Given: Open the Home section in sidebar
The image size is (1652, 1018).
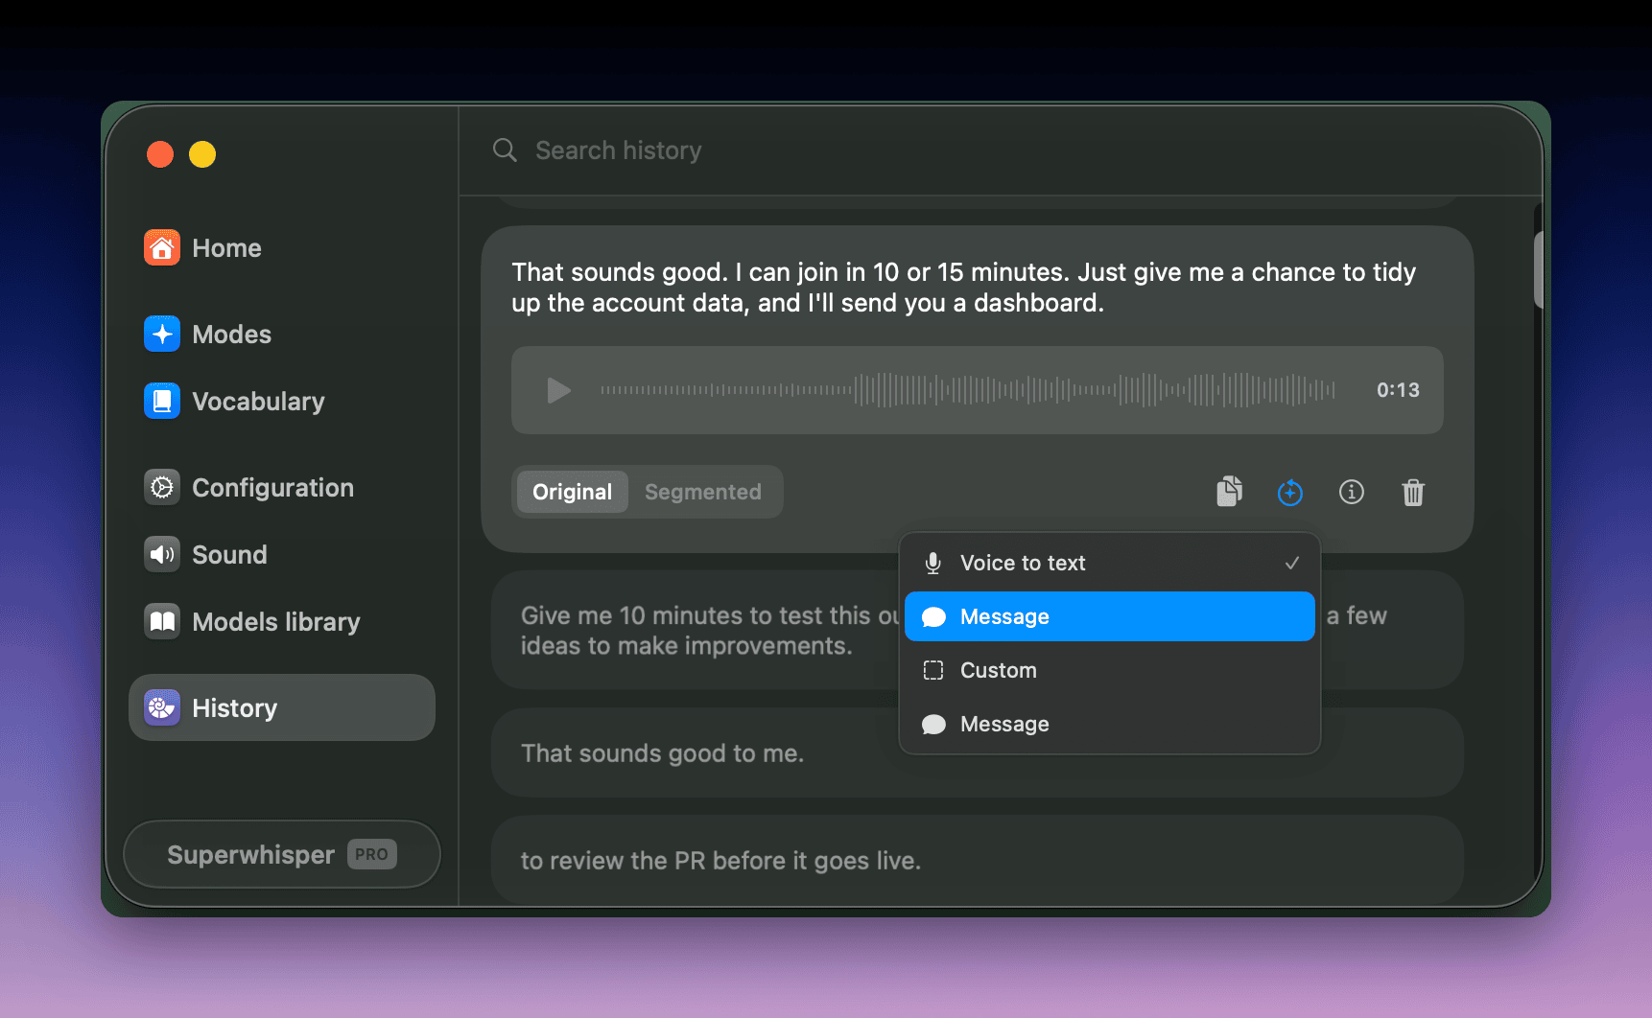Looking at the screenshot, I should click(202, 248).
